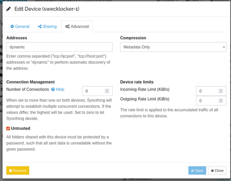This screenshot has height=181, width=231.
Task: Open the Sharing tab
Action: [47, 26]
